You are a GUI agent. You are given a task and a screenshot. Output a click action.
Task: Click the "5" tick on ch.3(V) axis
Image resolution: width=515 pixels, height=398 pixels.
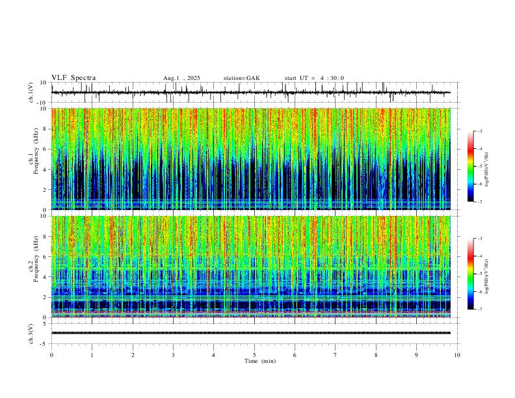(x=46, y=324)
